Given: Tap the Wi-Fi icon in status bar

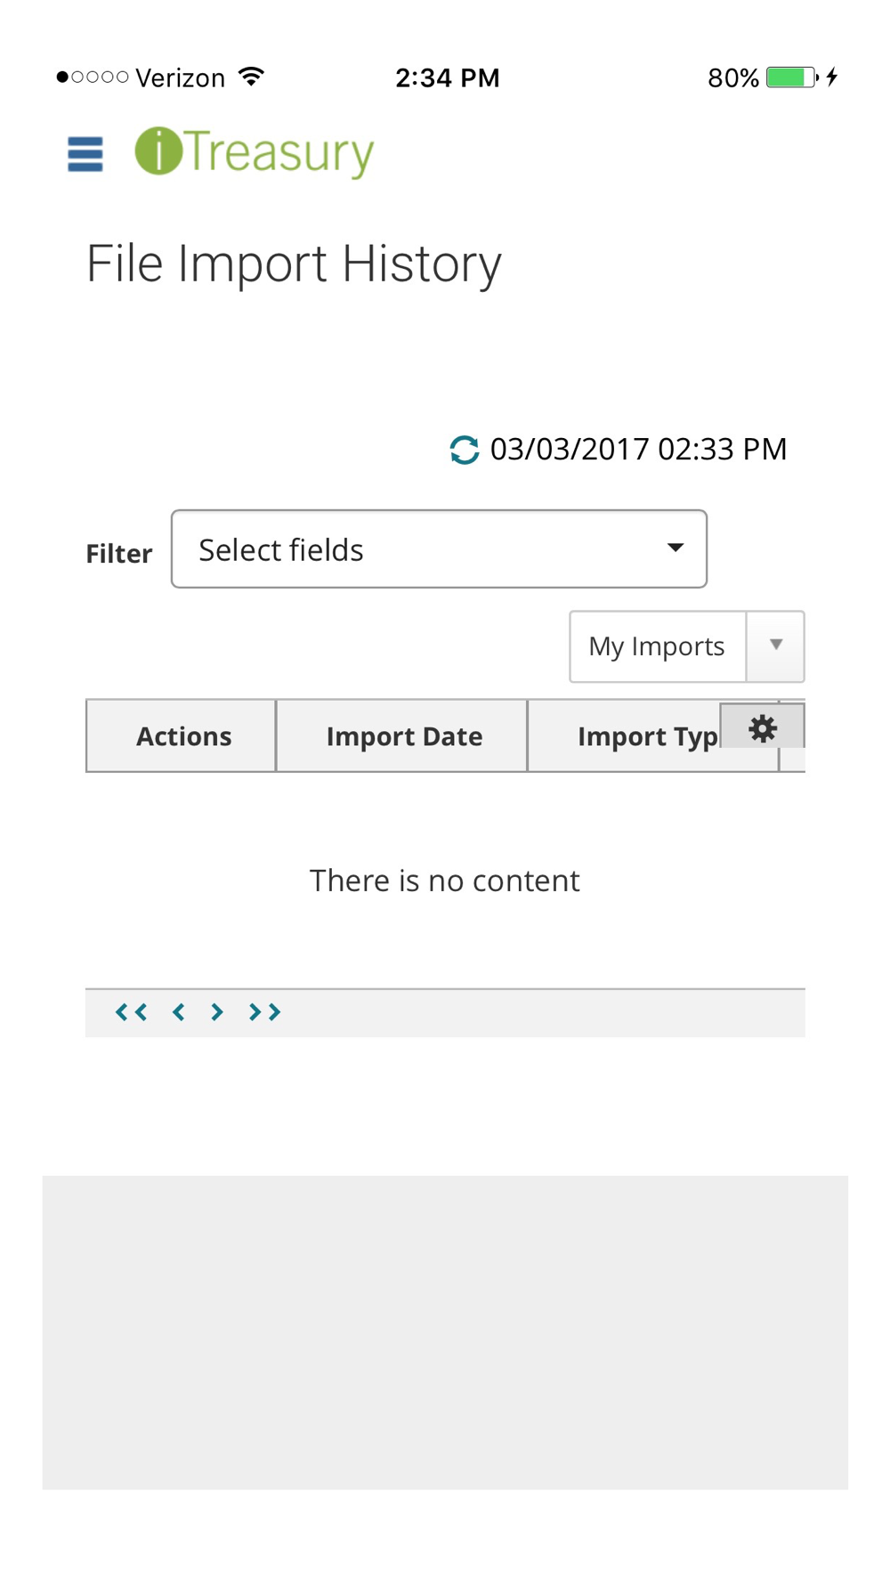Looking at the screenshot, I should (x=252, y=77).
